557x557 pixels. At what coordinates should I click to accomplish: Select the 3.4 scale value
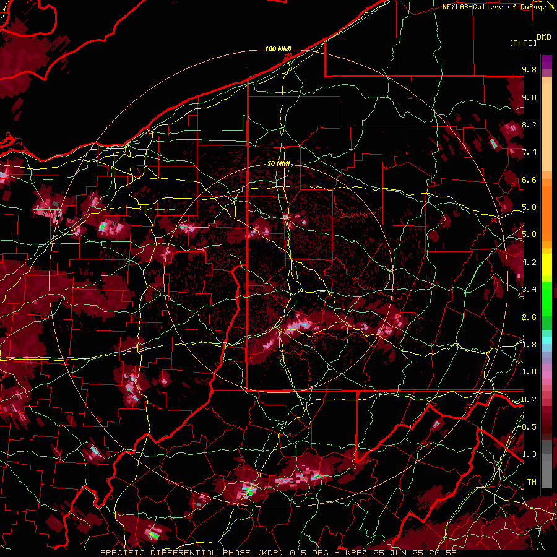[529, 290]
